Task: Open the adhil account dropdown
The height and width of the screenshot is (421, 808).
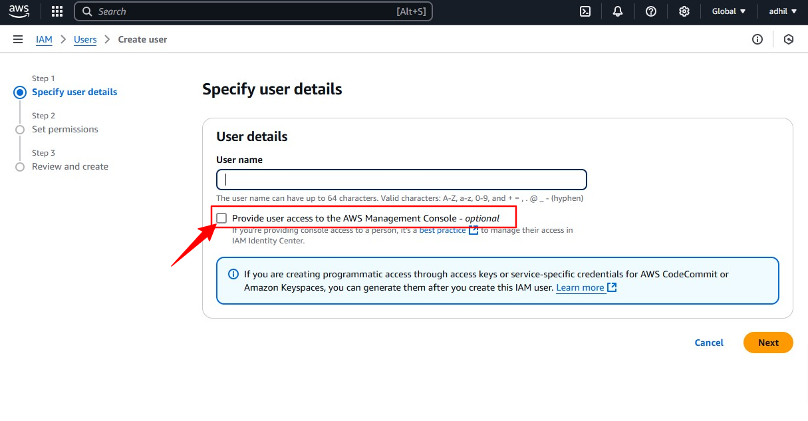Action: [782, 11]
